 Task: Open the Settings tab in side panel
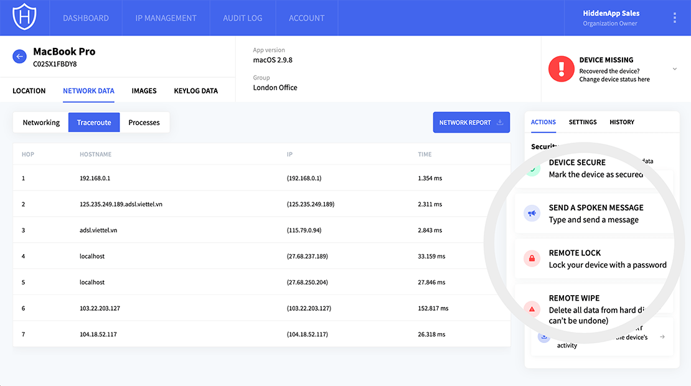pyautogui.click(x=583, y=122)
